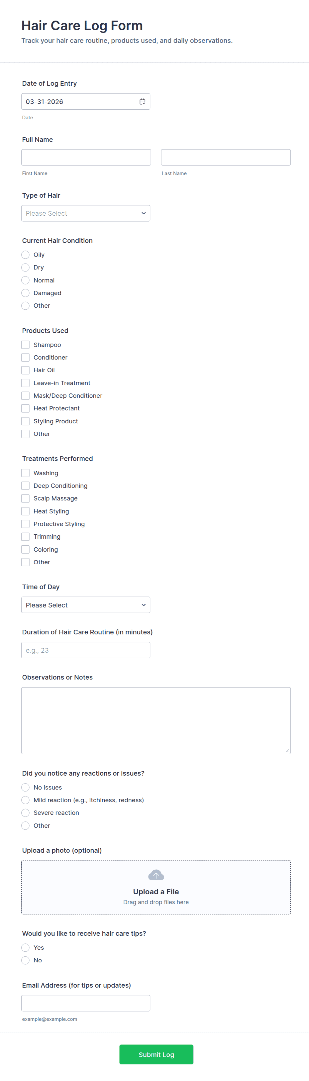Viewport: 309px width, 1081px height.
Task: Open the calendar date picker icon
Action: click(142, 102)
